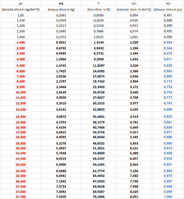Select volume cell '6,121'
184x199 pixels.
click(x=134, y=148)
